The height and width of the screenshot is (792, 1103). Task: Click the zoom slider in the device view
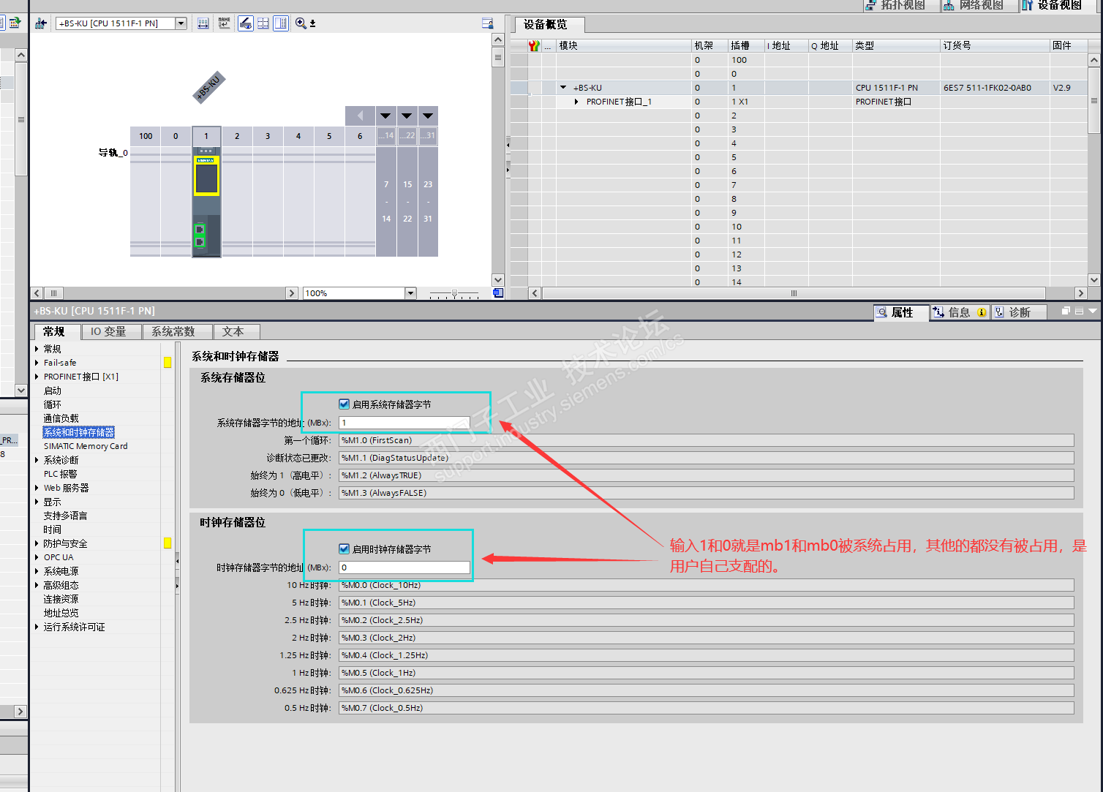coord(453,294)
